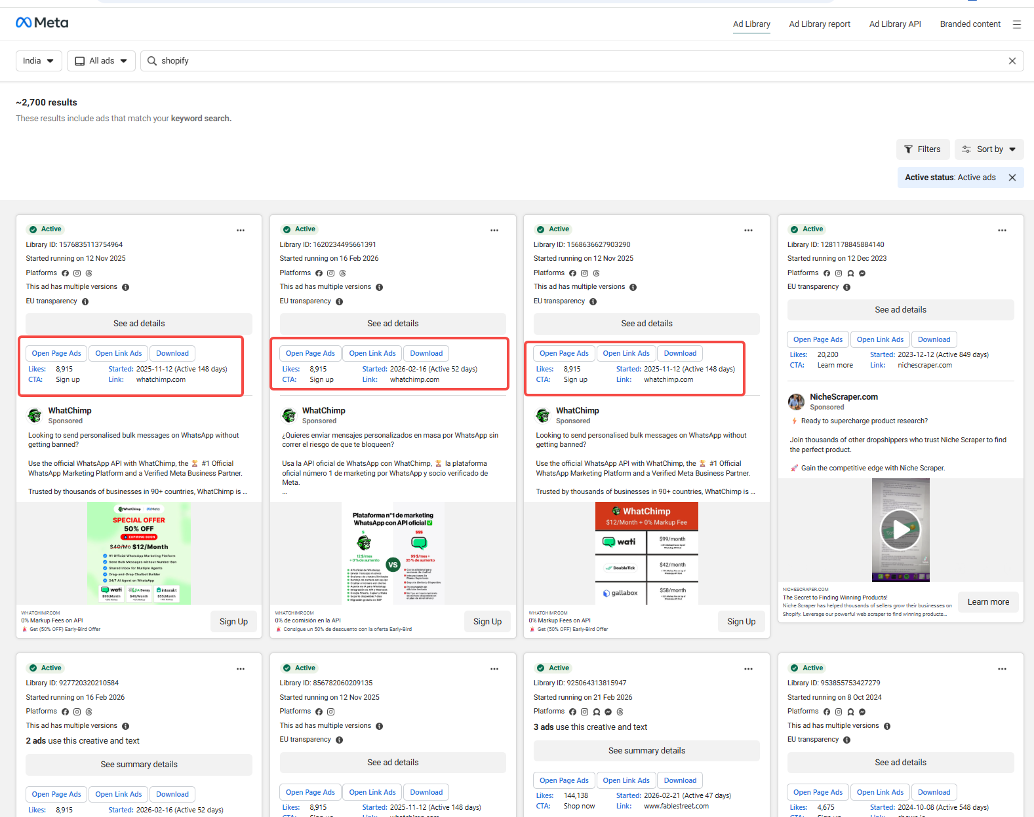
Task: Download the NicheScraper ad
Action: (x=934, y=340)
